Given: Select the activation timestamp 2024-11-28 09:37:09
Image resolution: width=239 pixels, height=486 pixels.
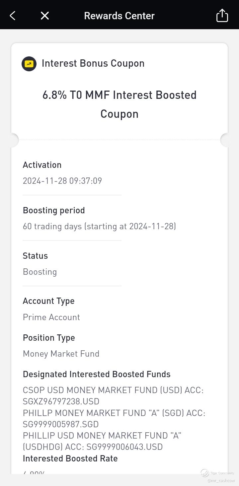Looking at the screenshot, I should tap(62, 181).
